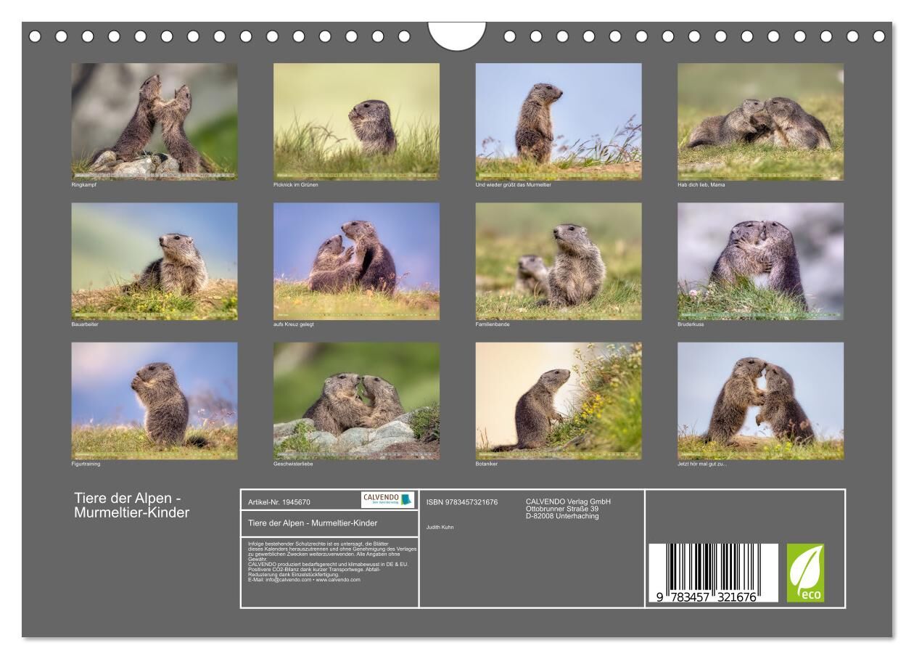Open the 'Und wieder grüßt das Murmeltier' photo

click(558, 121)
